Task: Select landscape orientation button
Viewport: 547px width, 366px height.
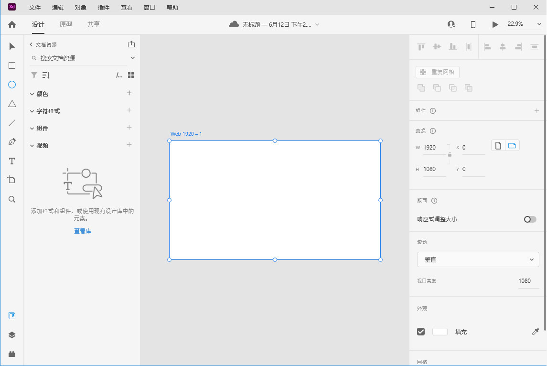Action: tap(512, 146)
